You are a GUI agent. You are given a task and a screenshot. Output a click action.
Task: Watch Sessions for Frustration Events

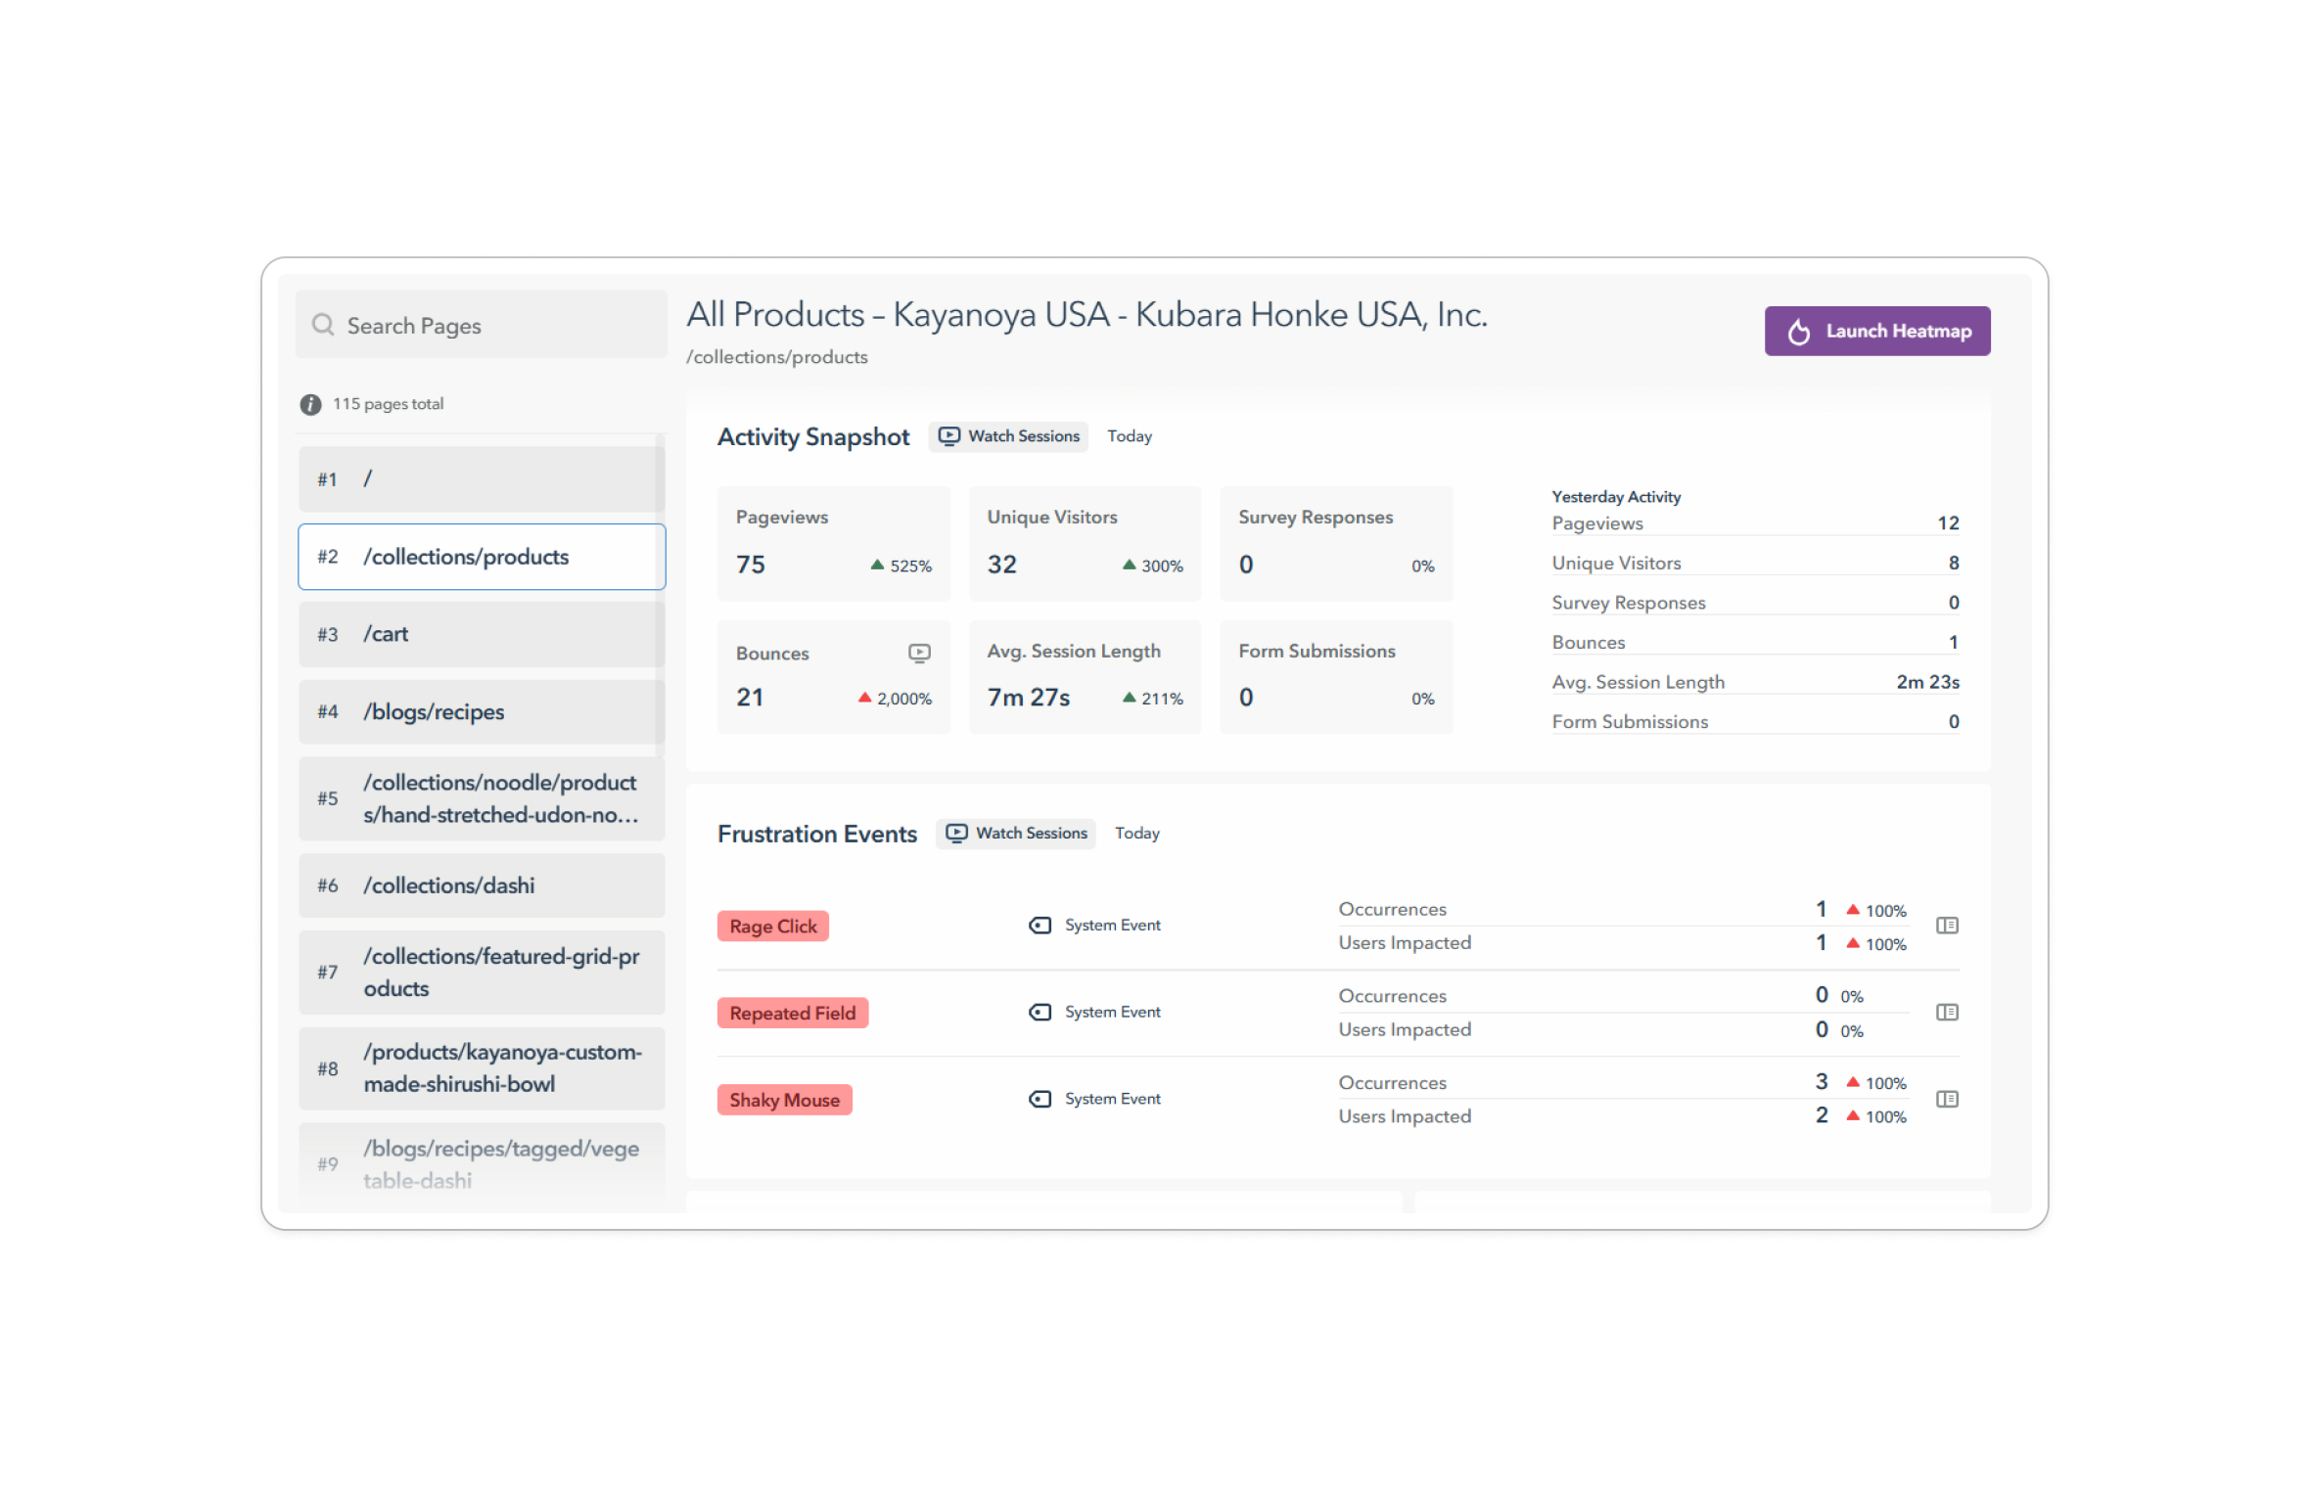(1016, 834)
